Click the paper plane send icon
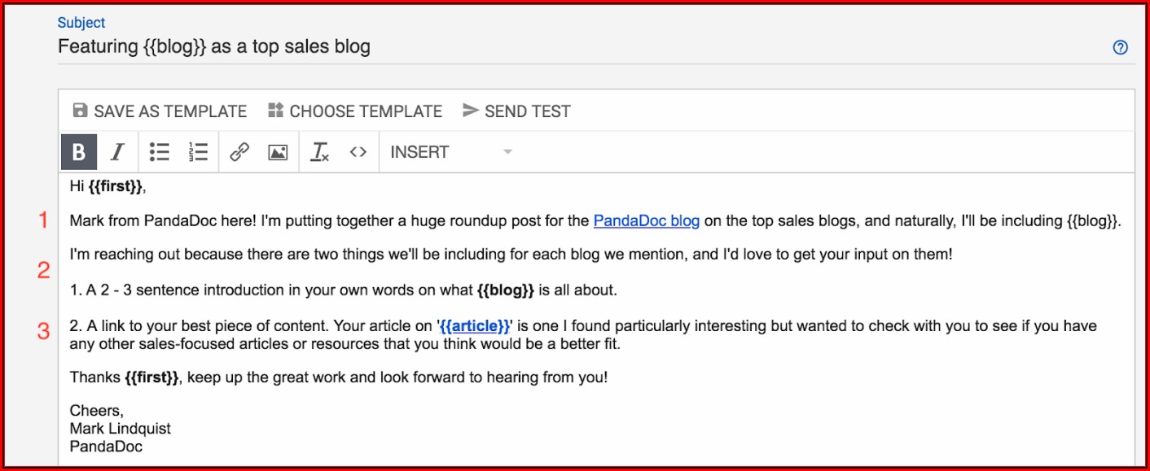This screenshot has width=1150, height=471. point(470,111)
